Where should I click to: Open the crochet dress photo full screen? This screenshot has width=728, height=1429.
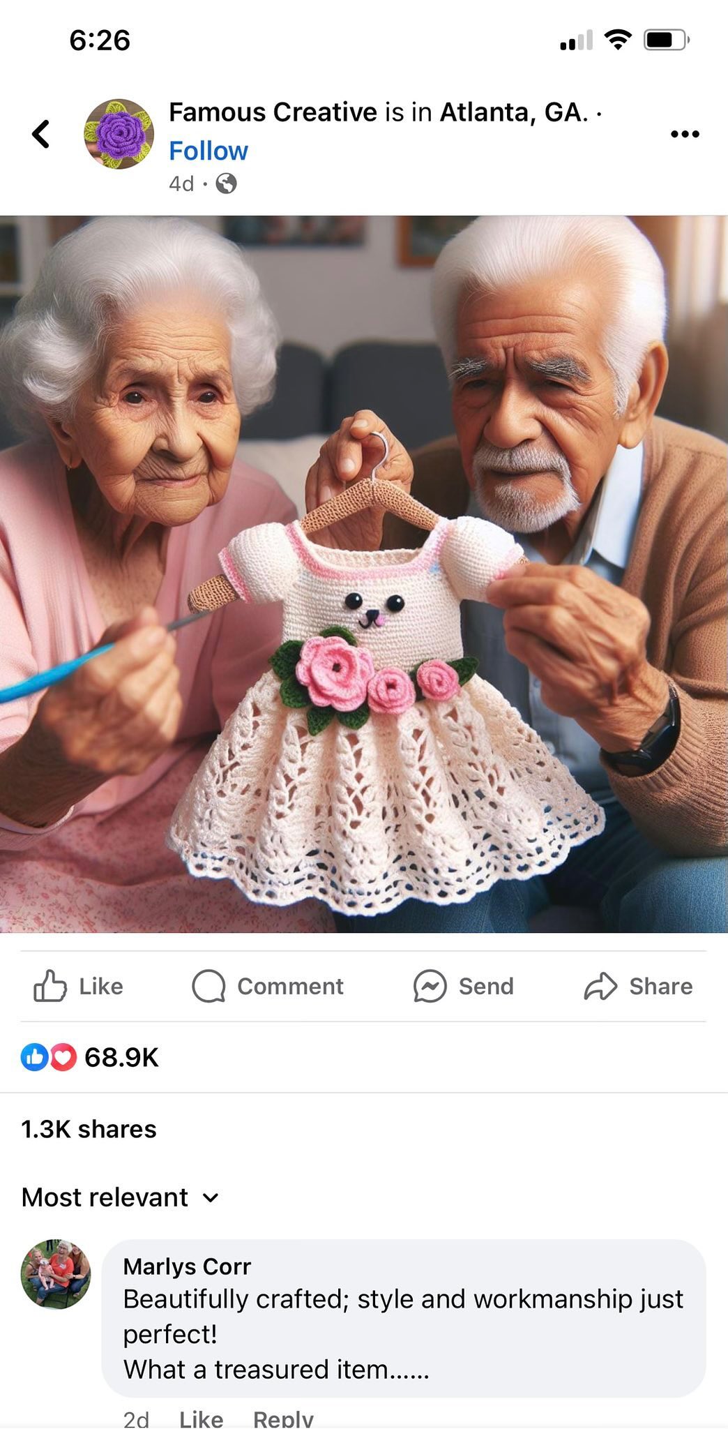point(364,574)
